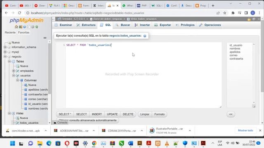Click the Limpiar button
The image size is (264, 148).
pyautogui.click(x=145, y=114)
